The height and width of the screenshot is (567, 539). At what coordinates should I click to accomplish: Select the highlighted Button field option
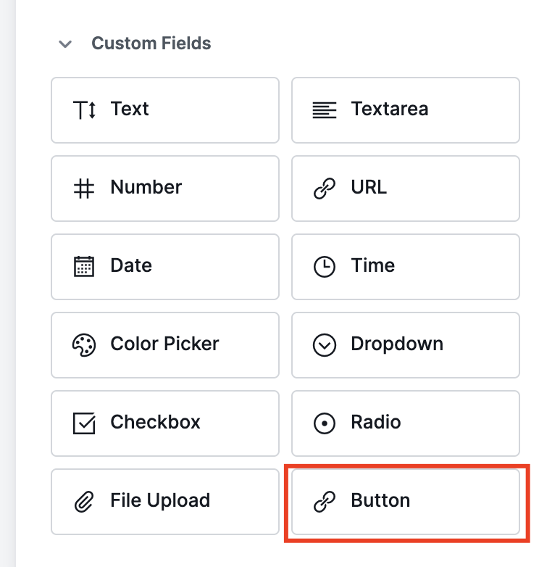[x=406, y=502]
